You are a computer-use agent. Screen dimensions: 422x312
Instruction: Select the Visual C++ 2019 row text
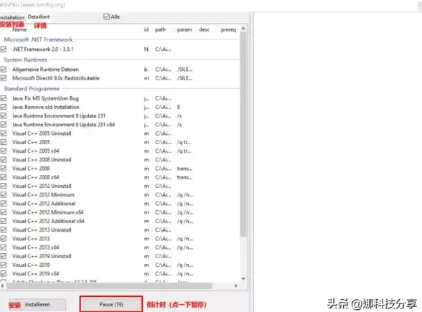[x=31, y=265]
